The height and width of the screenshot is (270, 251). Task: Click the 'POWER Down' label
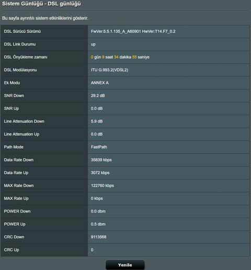pyautogui.click(x=17, y=211)
